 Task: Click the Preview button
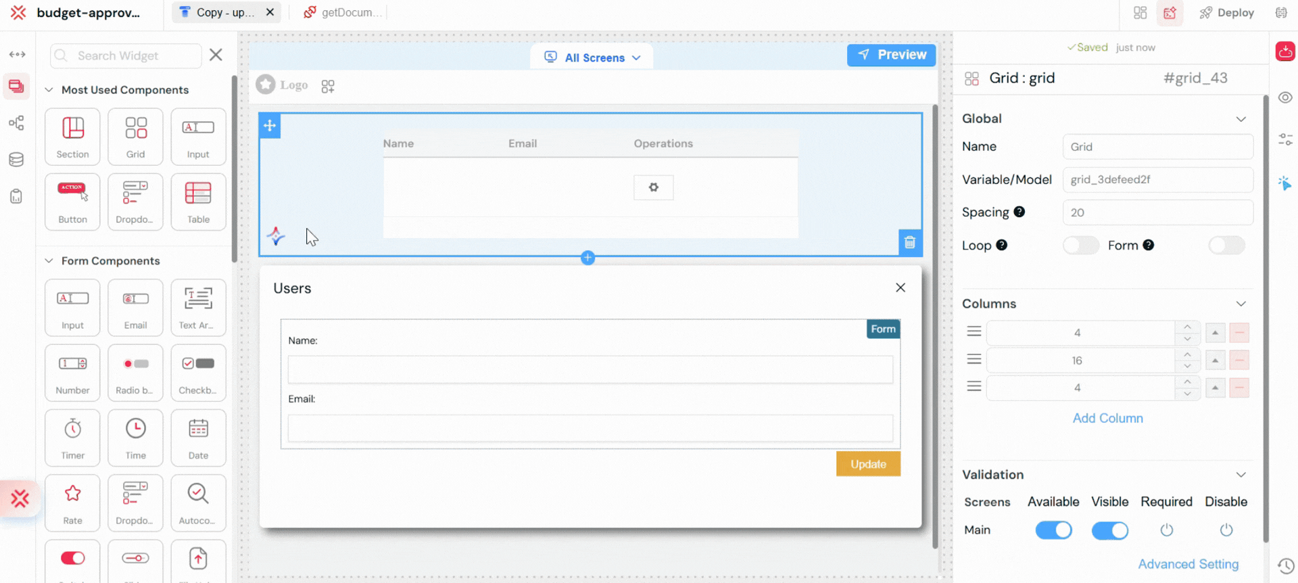point(891,55)
